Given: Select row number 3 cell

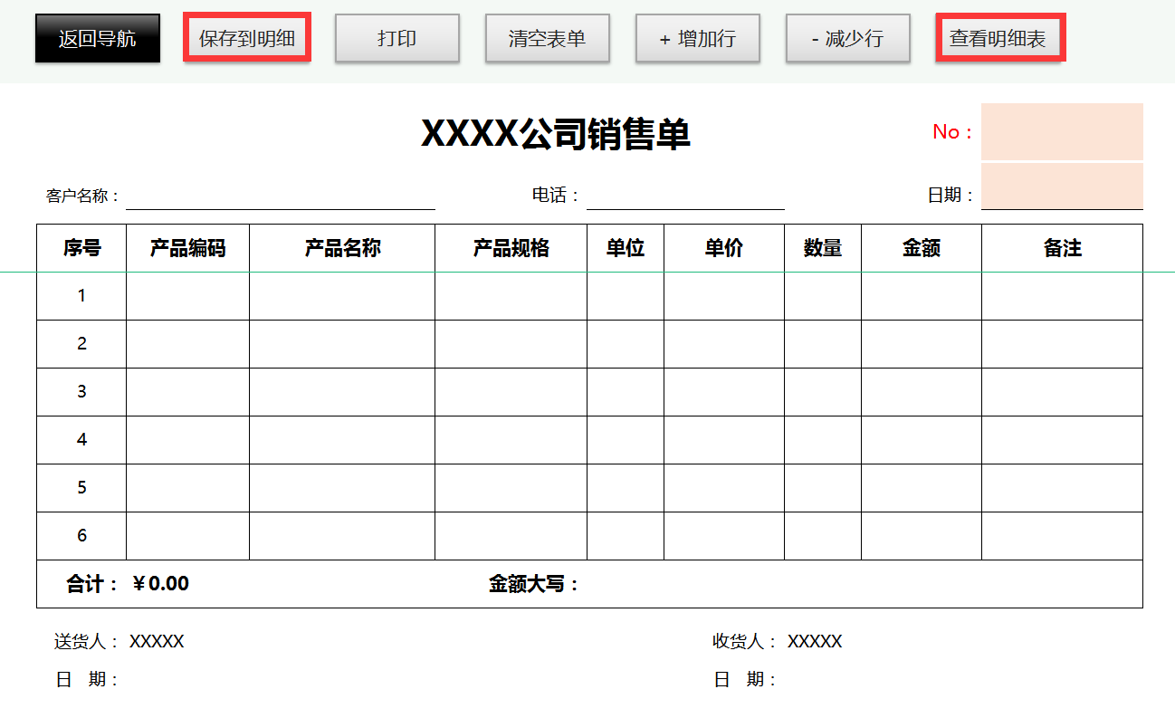Looking at the screenshot, I should (x=81, y=392).
